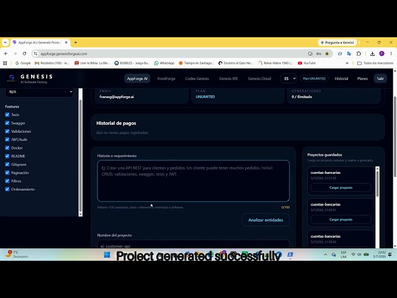Open the Genesis Cloud tab
Screen dimensions: 397x298
pos(259,79)
